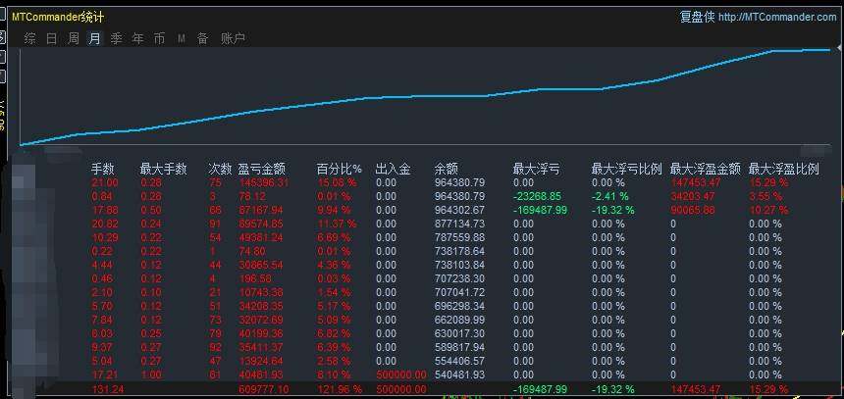Image resolution: width=844 pixels, height=399 pixels.
Task: Switch to the 账户 account tab
Action: click(x=233, y=38)
